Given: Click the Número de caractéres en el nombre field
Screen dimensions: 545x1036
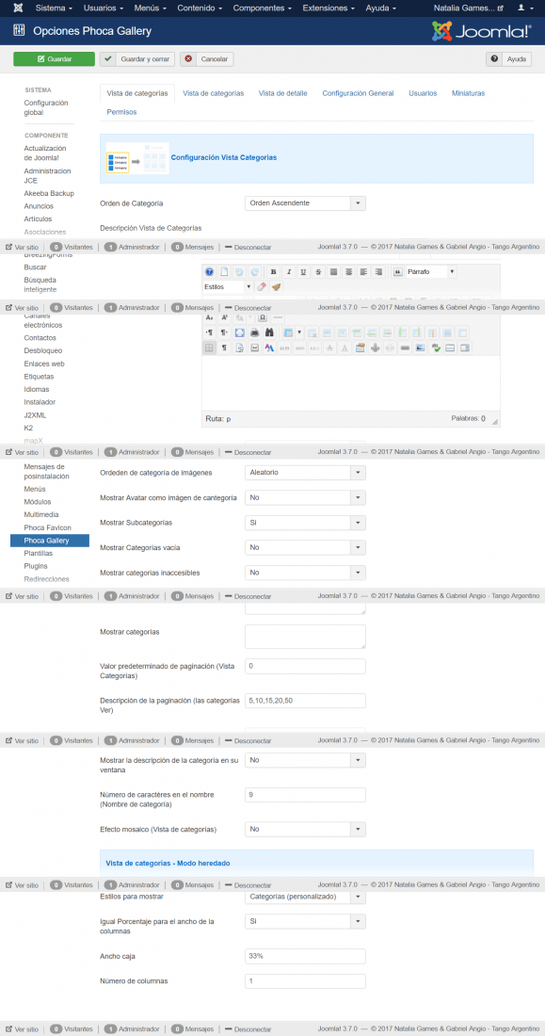Looking at the screenshot, I should pos(305,795).
